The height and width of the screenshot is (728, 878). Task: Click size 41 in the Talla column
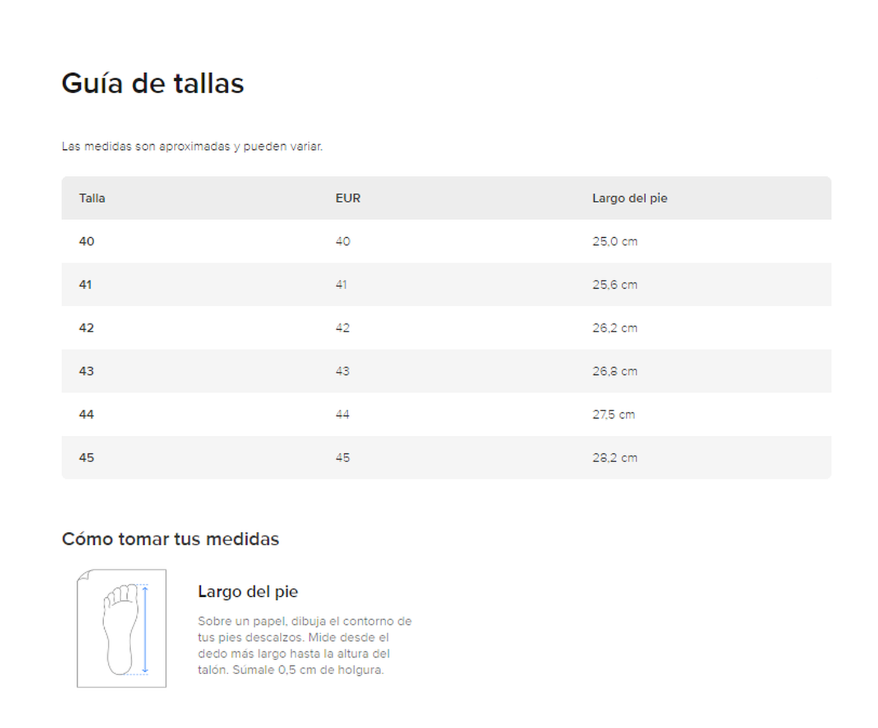(85, 285)
